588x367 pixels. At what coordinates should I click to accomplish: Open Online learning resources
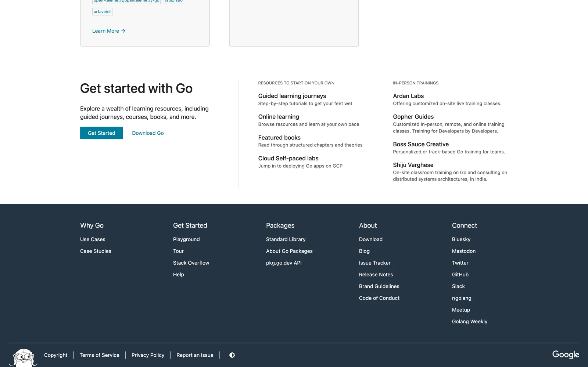[279, 117]
